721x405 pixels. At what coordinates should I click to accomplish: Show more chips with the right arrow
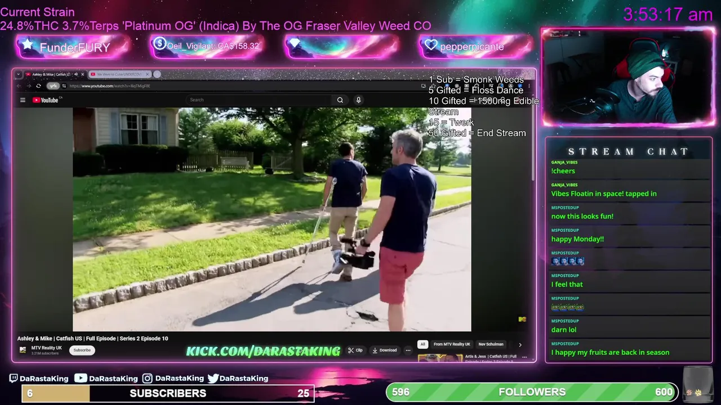(x=520, y=344)
